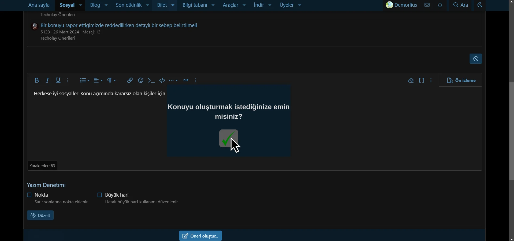Image resolution: width=514 pixels, height=241 pixels.
Task: Open the Bilgi tabanı menu item
Action: (x=195, y=5)
